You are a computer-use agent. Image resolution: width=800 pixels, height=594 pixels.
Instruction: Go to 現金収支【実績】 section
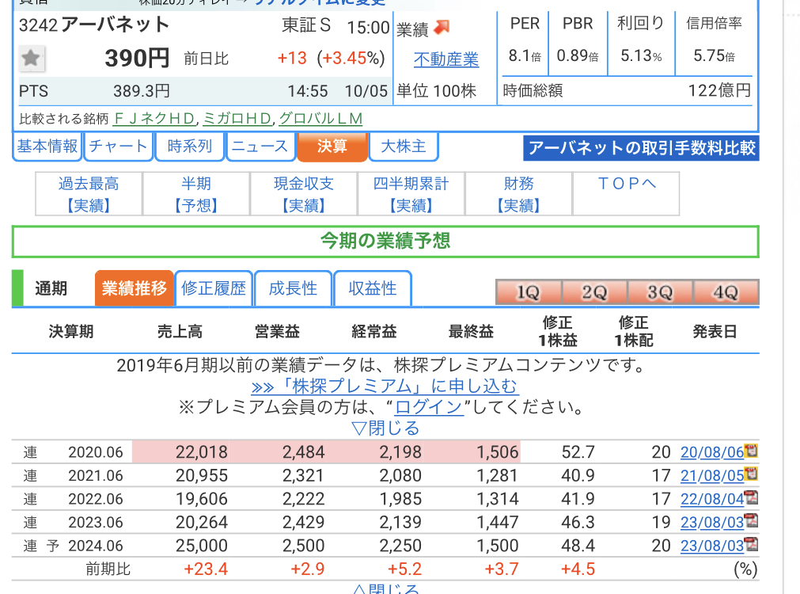point(304,194)
